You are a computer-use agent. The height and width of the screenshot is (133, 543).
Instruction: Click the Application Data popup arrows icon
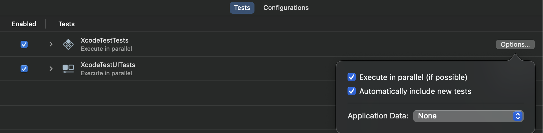(518, 116)
